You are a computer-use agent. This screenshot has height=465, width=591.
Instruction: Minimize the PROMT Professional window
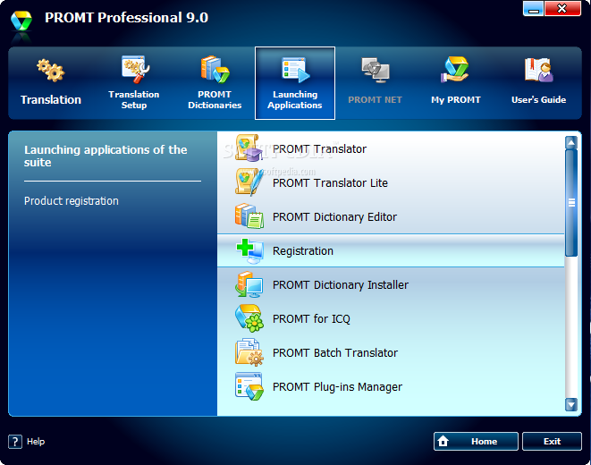point(534,9)
